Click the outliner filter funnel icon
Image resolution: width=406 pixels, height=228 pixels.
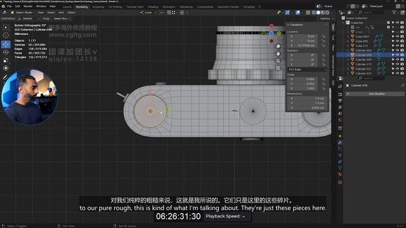(394, 13)
